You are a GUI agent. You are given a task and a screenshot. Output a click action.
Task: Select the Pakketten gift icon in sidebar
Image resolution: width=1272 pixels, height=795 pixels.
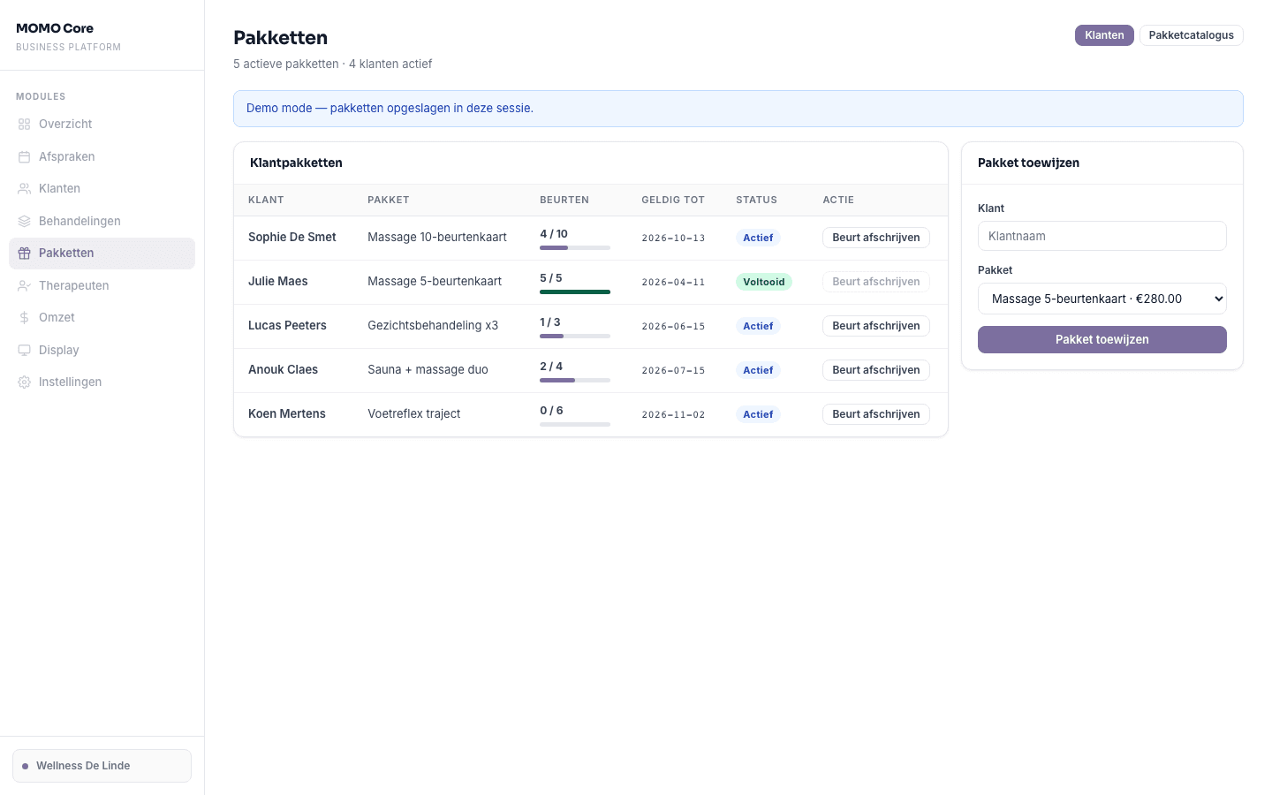click(x=24, y=253)
